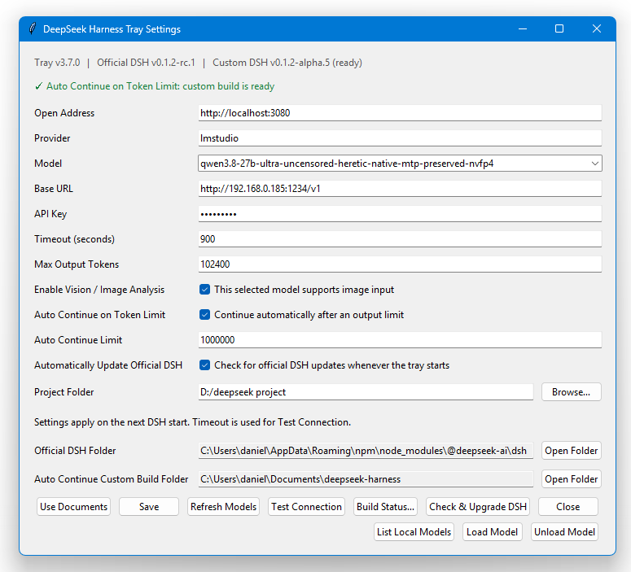The image size is (631, 572).
Task: Click the Tray v3.7.0 version text
Action: pos(57,63)
